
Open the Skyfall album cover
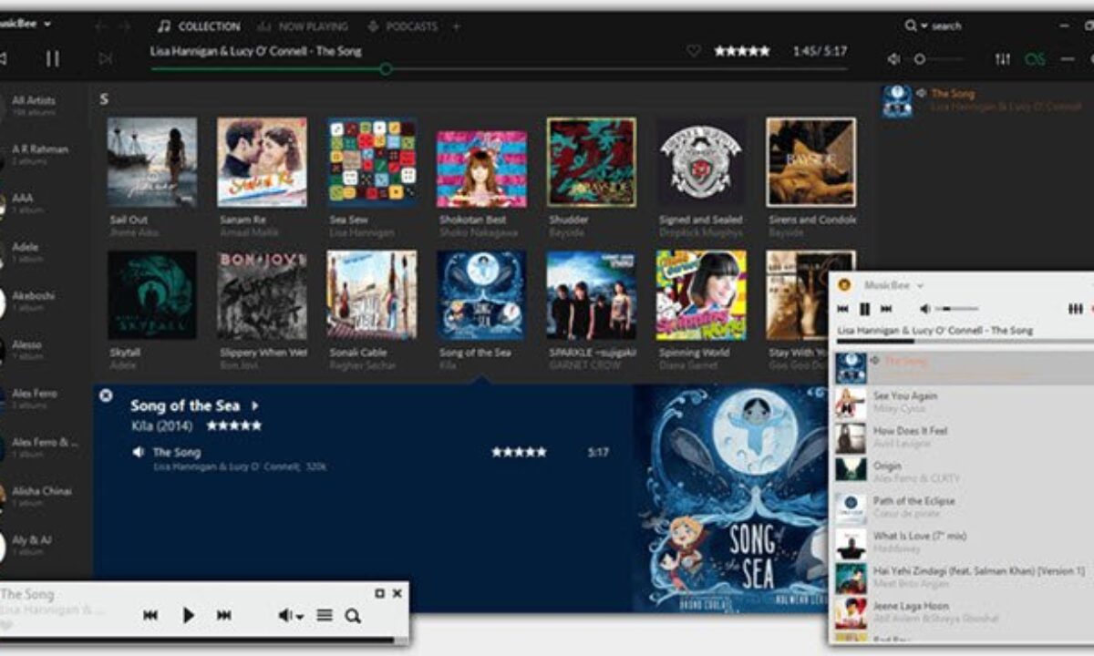point(152,295)
